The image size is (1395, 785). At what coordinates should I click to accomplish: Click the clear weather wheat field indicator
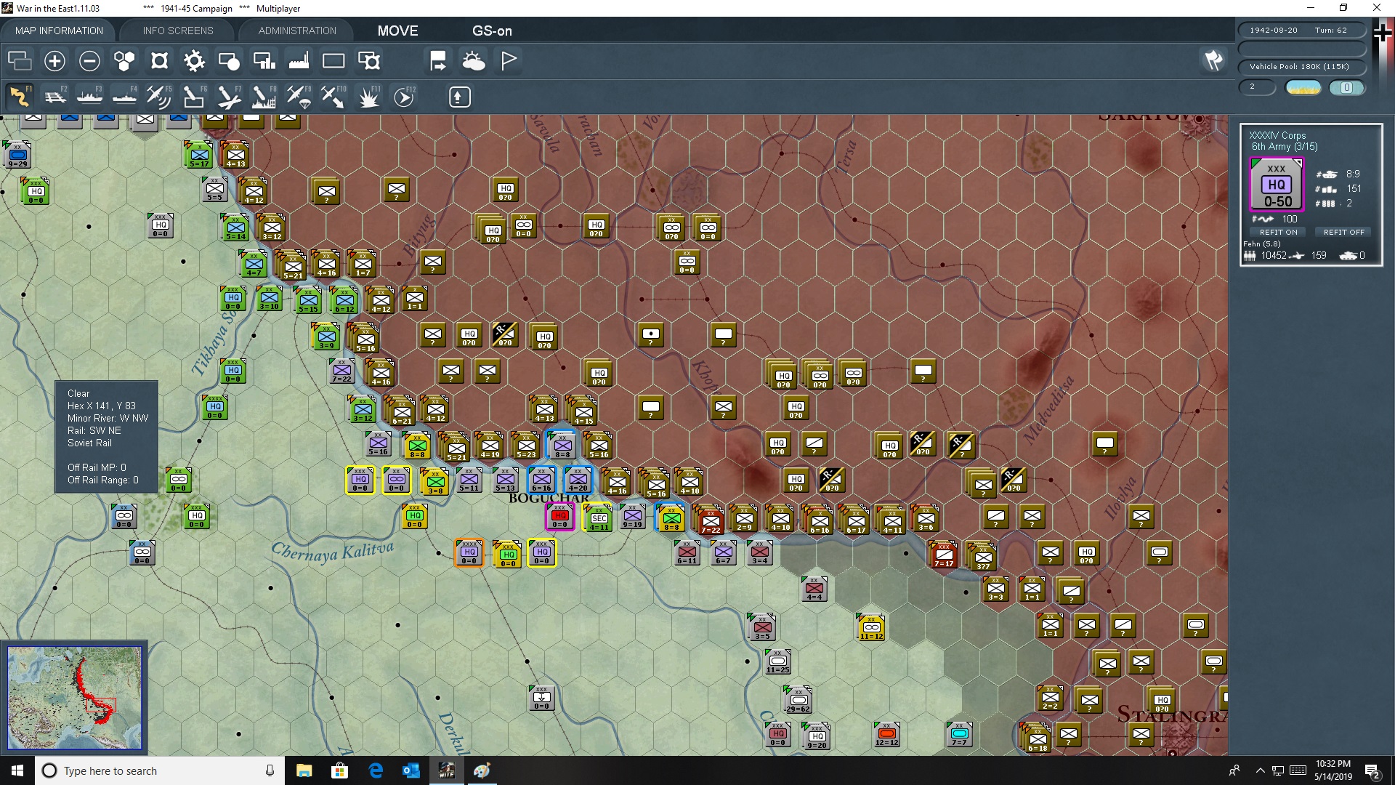pos(1303,87)
